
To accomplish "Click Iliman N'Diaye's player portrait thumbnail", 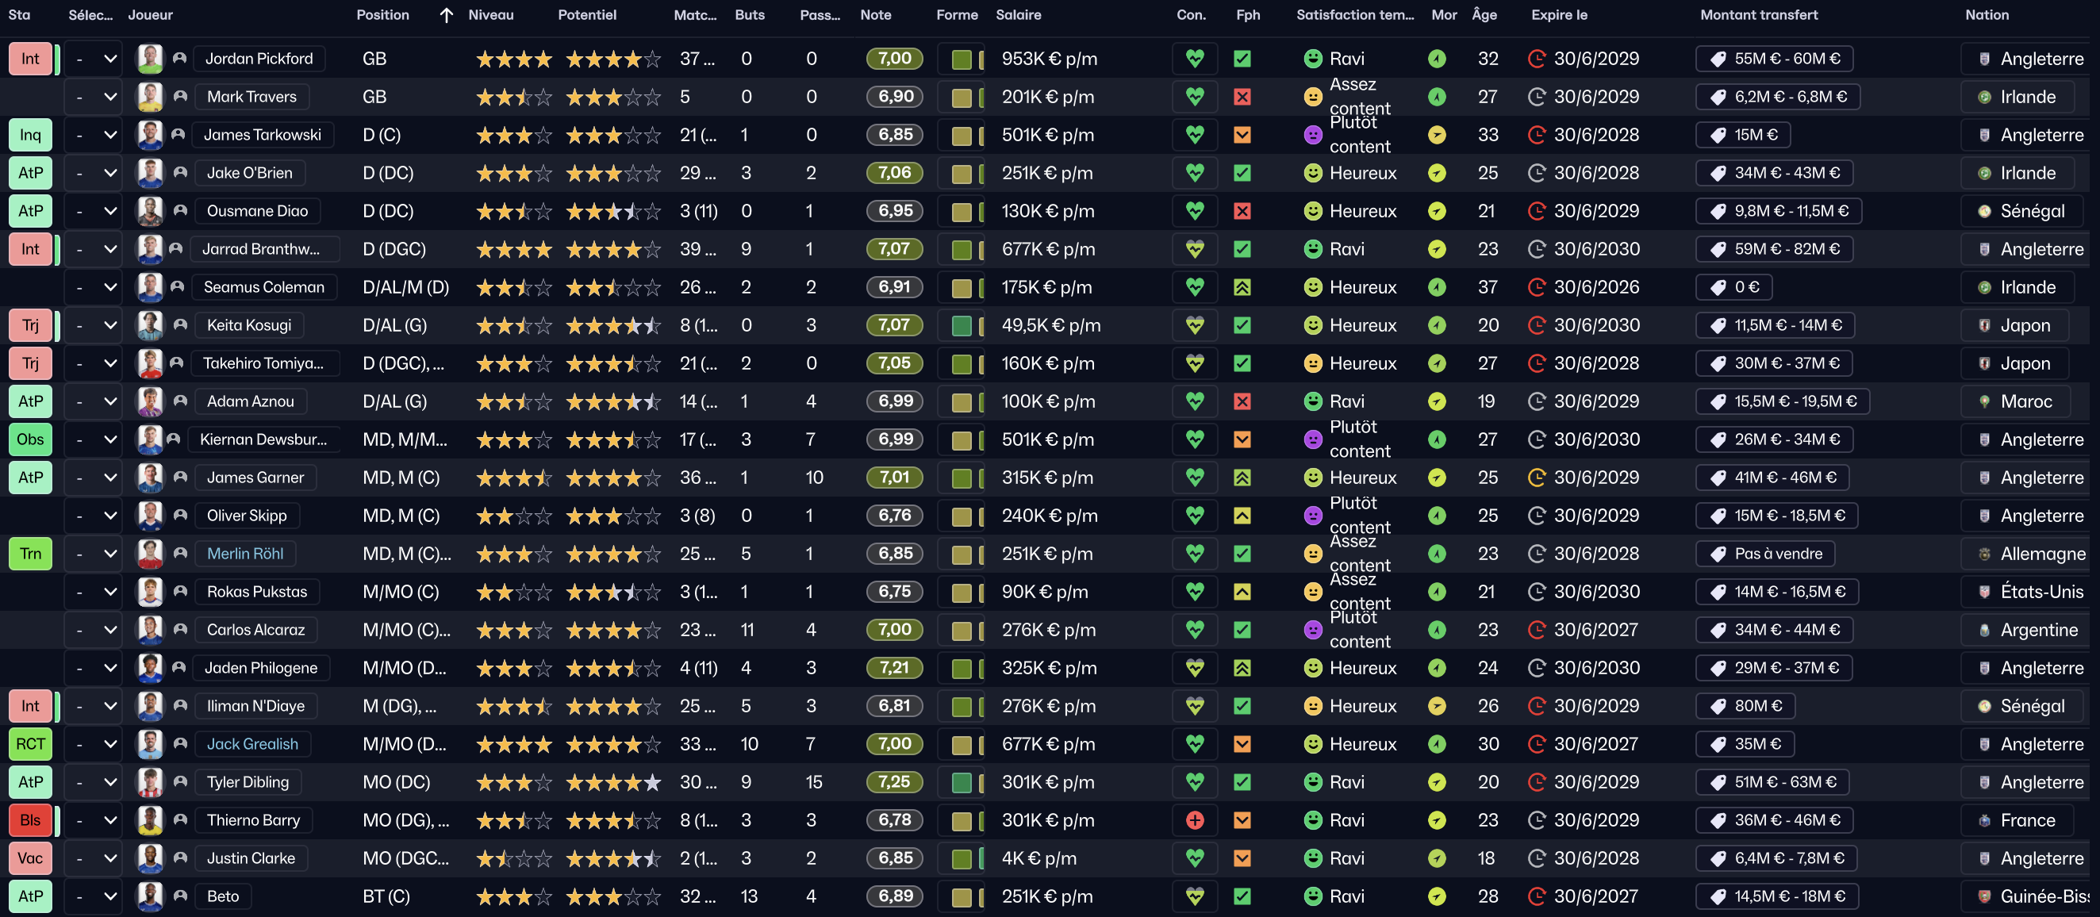I will pos(150,706).
